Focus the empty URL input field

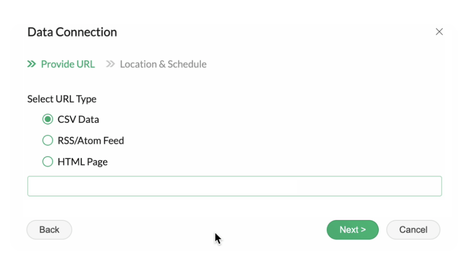234,186
